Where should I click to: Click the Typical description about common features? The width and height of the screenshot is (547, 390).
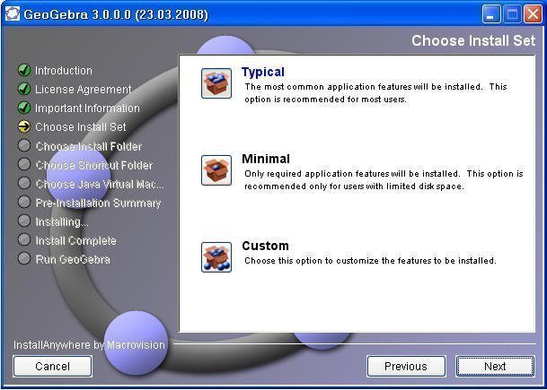[375, 93]
